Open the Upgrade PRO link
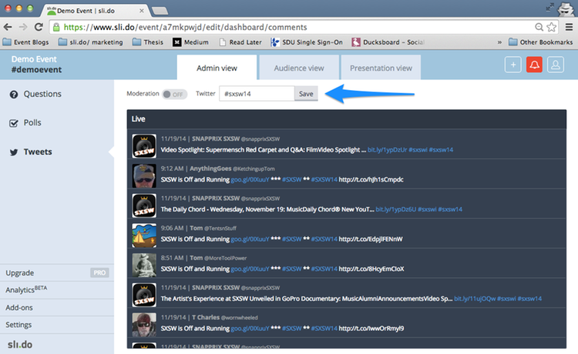This screenshot has width=578, height=354. [55, 272]
